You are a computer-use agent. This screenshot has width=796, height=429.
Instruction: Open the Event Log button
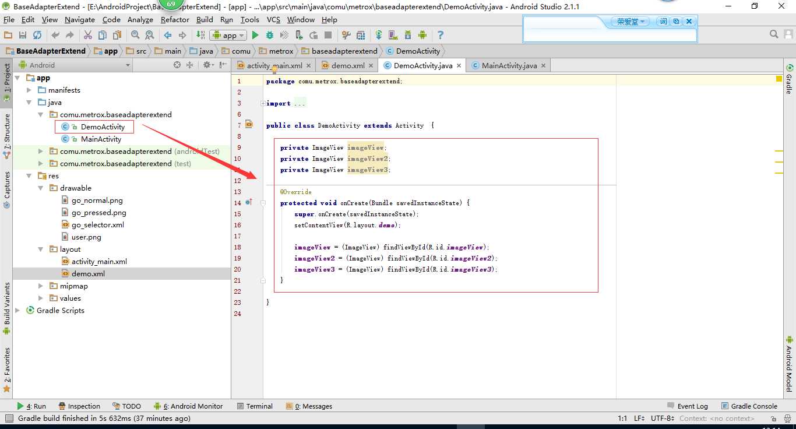(x=688, y=406)
